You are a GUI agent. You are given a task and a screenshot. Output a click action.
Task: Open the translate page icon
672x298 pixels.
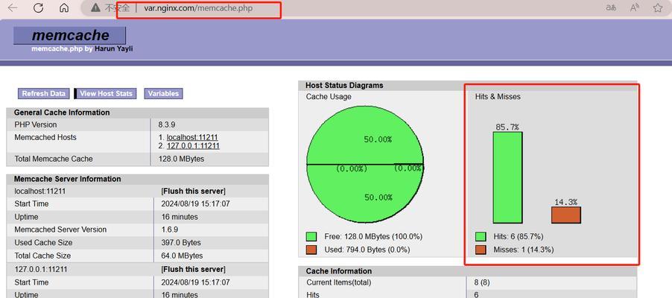point(611,7)
